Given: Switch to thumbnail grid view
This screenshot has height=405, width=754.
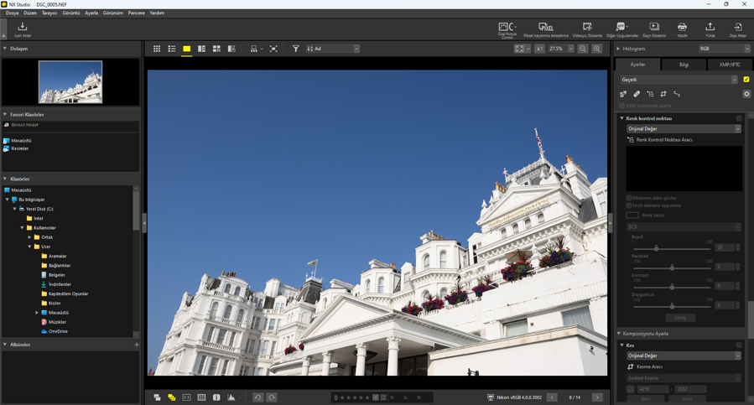Looking at the screenshot, I should pyautogui.click(x=157, y=49).
